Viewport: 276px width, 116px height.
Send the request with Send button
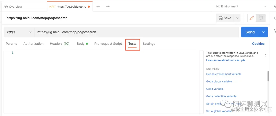click(250, 32)
